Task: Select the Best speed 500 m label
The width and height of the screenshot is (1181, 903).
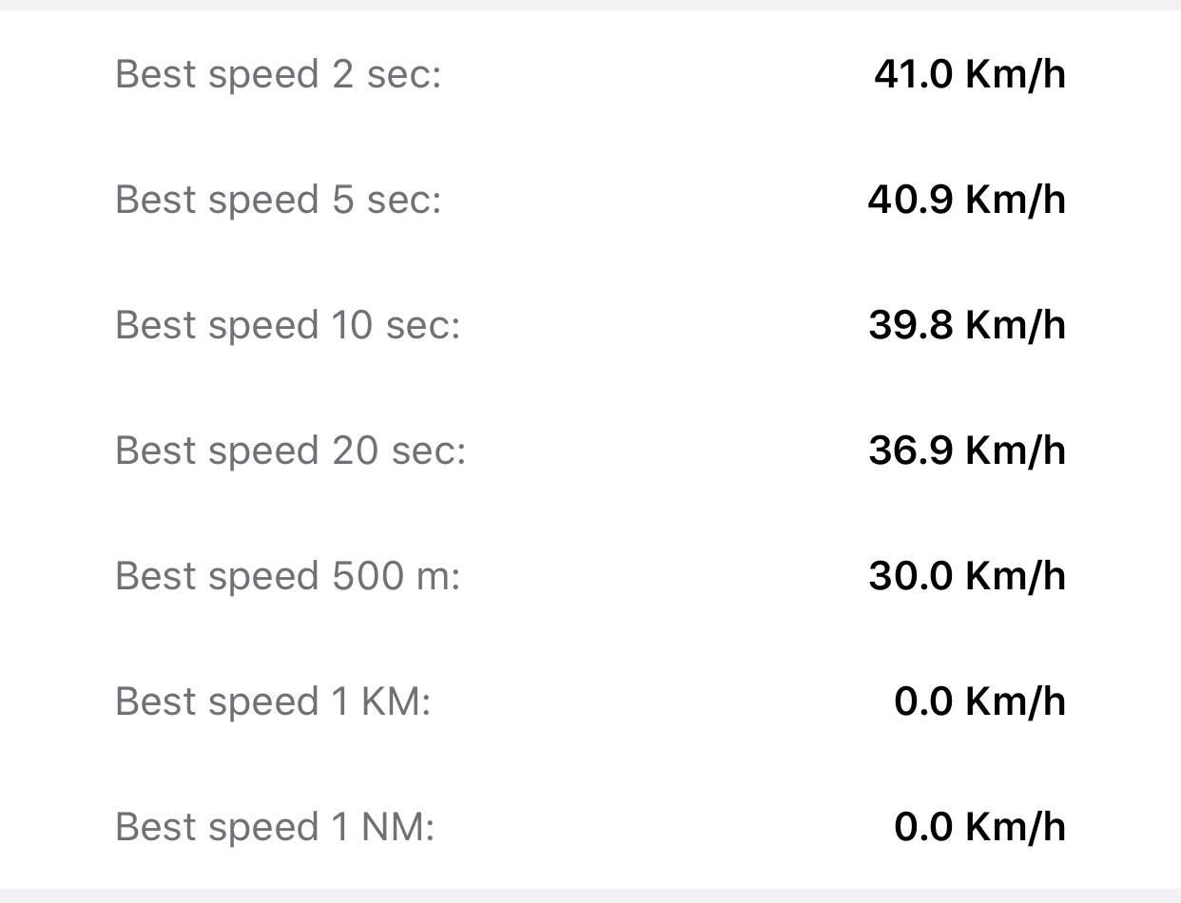Action: tap(287, 576)
